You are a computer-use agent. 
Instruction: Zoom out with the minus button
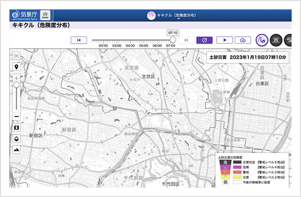[x=16, y=117]
